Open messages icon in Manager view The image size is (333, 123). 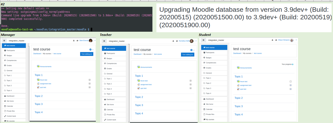(x=77, y=40)
